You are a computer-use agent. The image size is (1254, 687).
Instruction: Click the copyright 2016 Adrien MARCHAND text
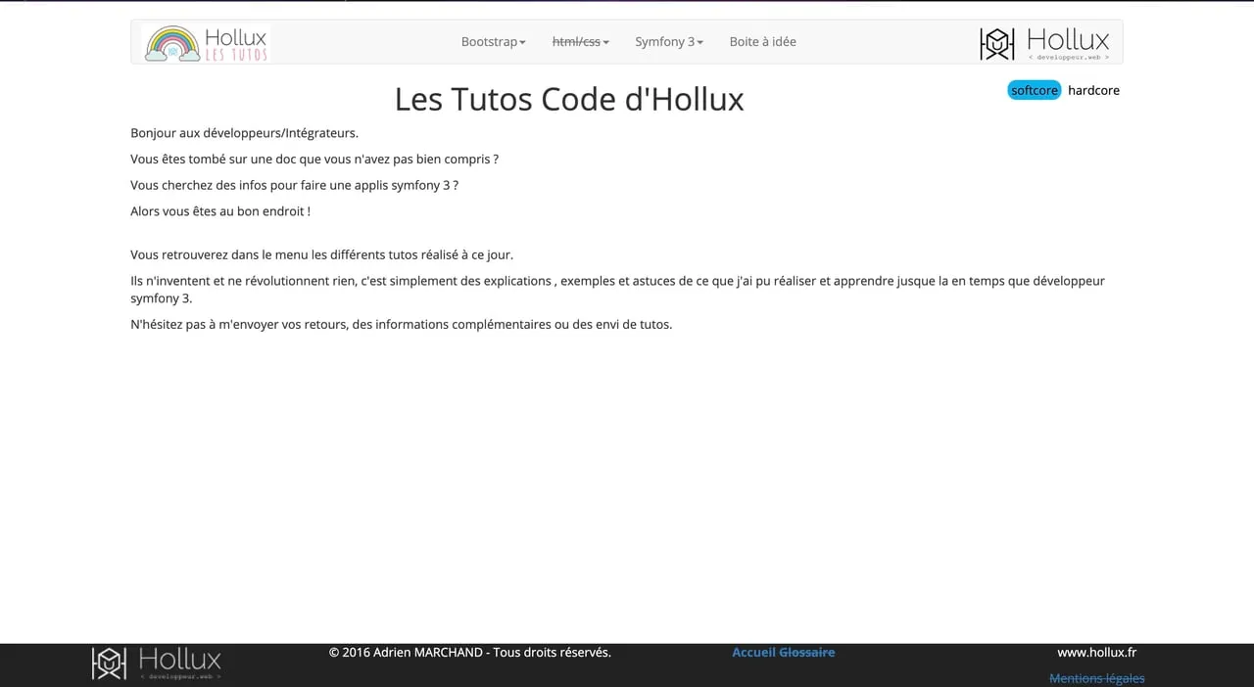pyautogui.click(x=470, y=652)
